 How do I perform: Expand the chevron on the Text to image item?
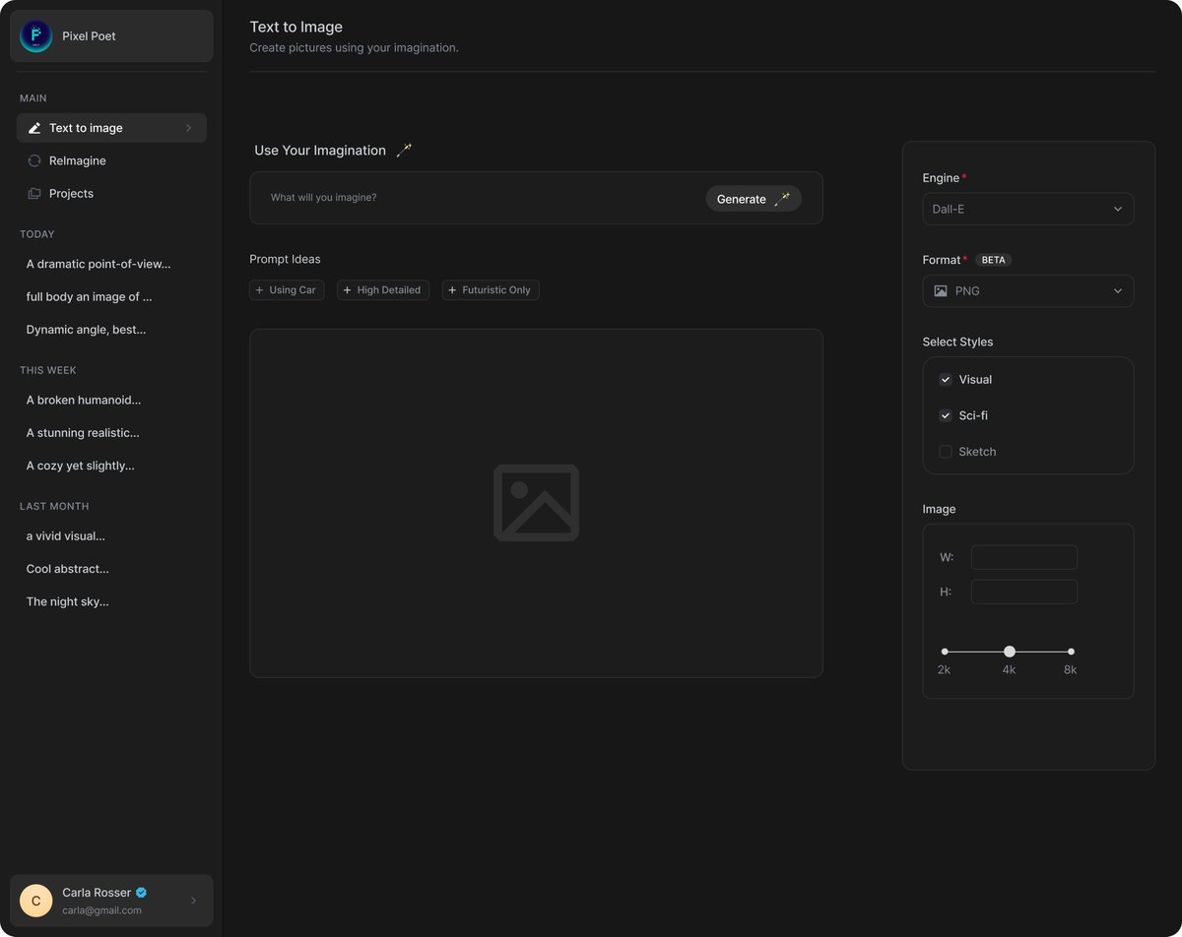[188, 128]
